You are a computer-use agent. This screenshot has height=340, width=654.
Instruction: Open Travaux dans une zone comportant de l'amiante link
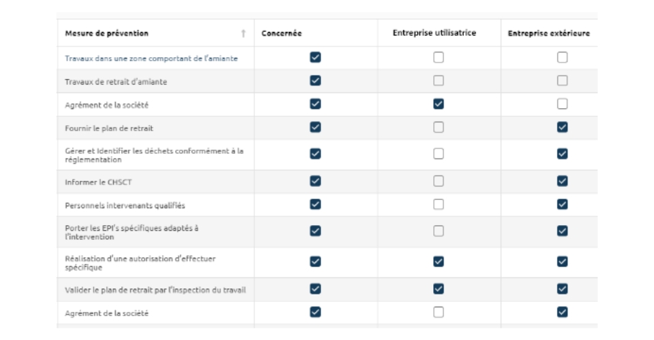(151, 58)
